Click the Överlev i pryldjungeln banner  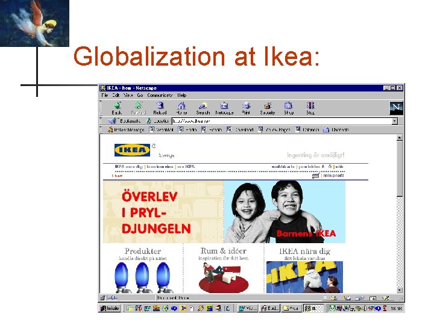(163, 212)
